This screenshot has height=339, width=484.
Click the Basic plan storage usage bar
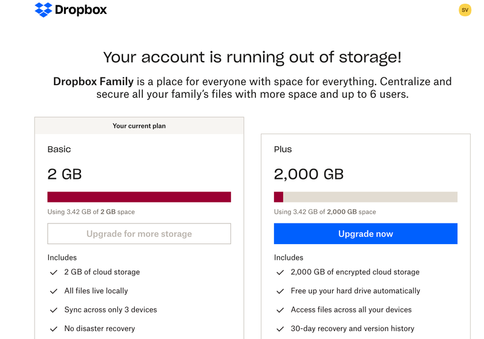(x=139, y=197)
